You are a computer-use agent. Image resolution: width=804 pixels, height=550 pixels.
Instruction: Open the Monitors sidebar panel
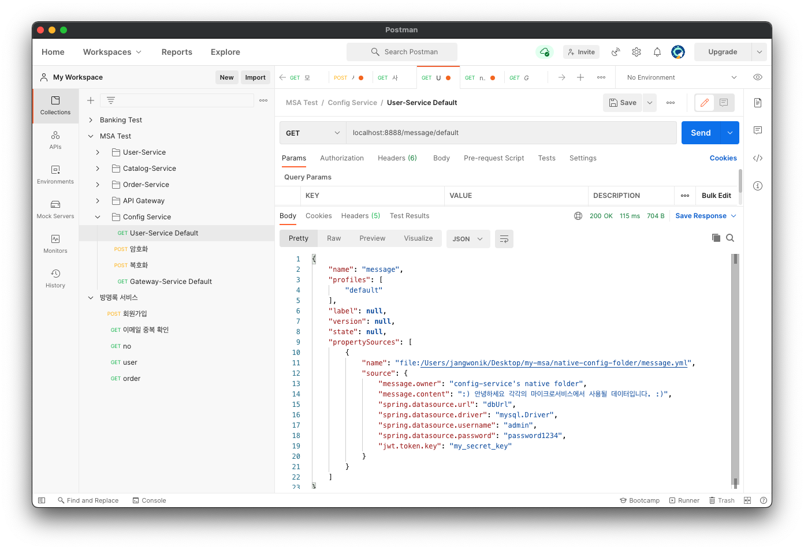coord(55,244)
